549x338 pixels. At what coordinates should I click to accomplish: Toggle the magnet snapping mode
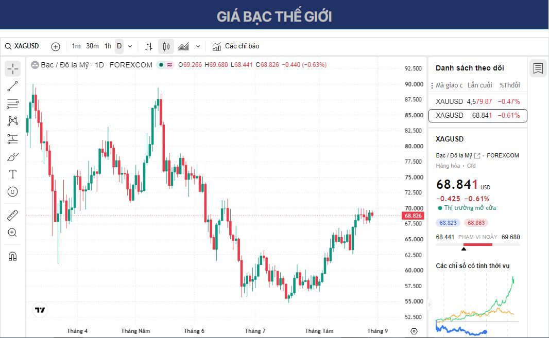pyautogui.click(x=12, y=257)
